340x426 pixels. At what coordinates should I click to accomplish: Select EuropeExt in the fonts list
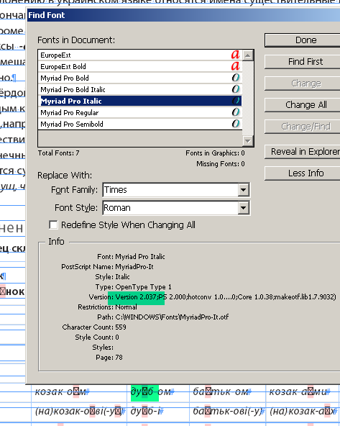pos(140,55)
